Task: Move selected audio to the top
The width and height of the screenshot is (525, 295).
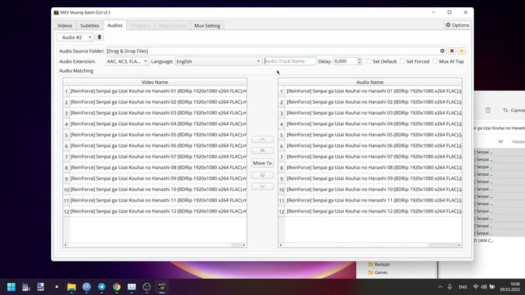Action: pyautogui.click(x=262, y=151)
